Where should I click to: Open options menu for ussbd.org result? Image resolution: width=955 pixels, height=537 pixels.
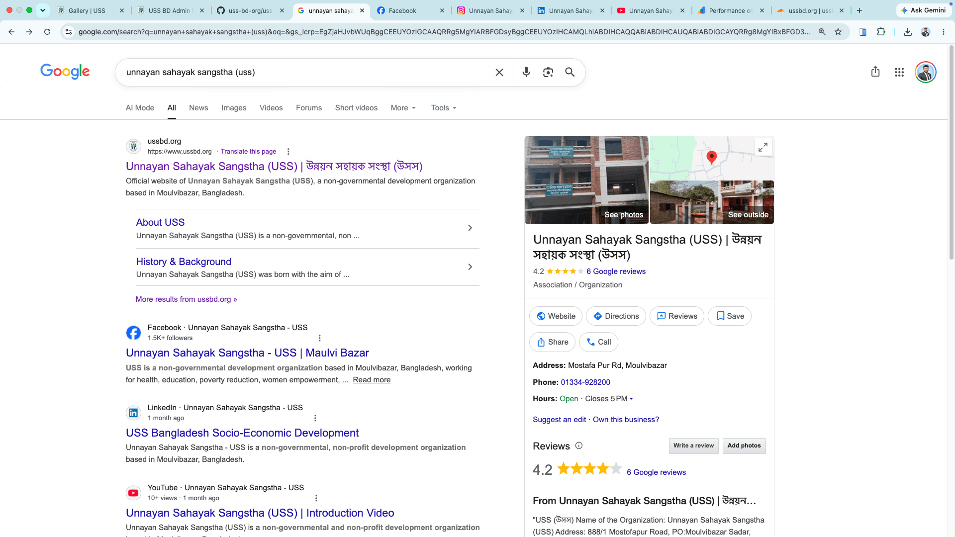288,152
